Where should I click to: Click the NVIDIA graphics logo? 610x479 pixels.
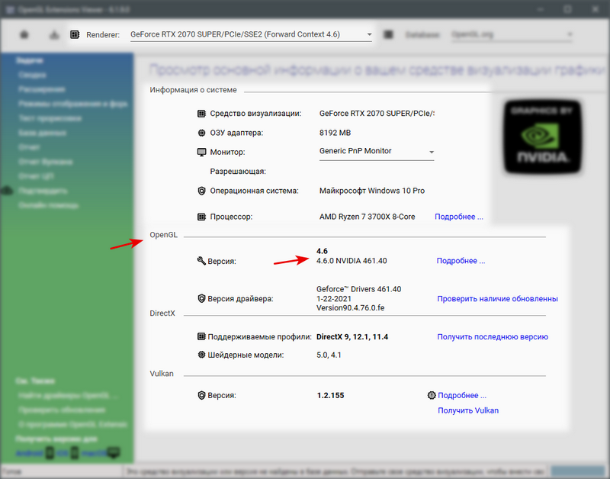(542, 137)
